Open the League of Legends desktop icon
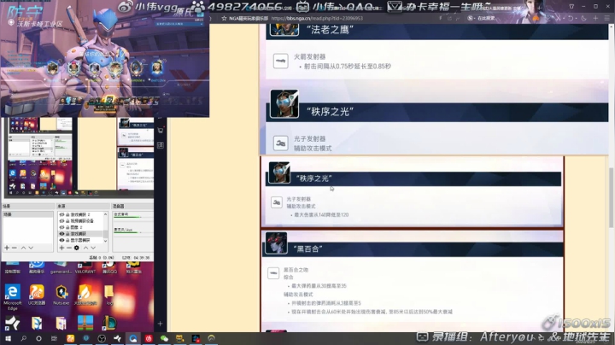 click(x=109, y=323)
